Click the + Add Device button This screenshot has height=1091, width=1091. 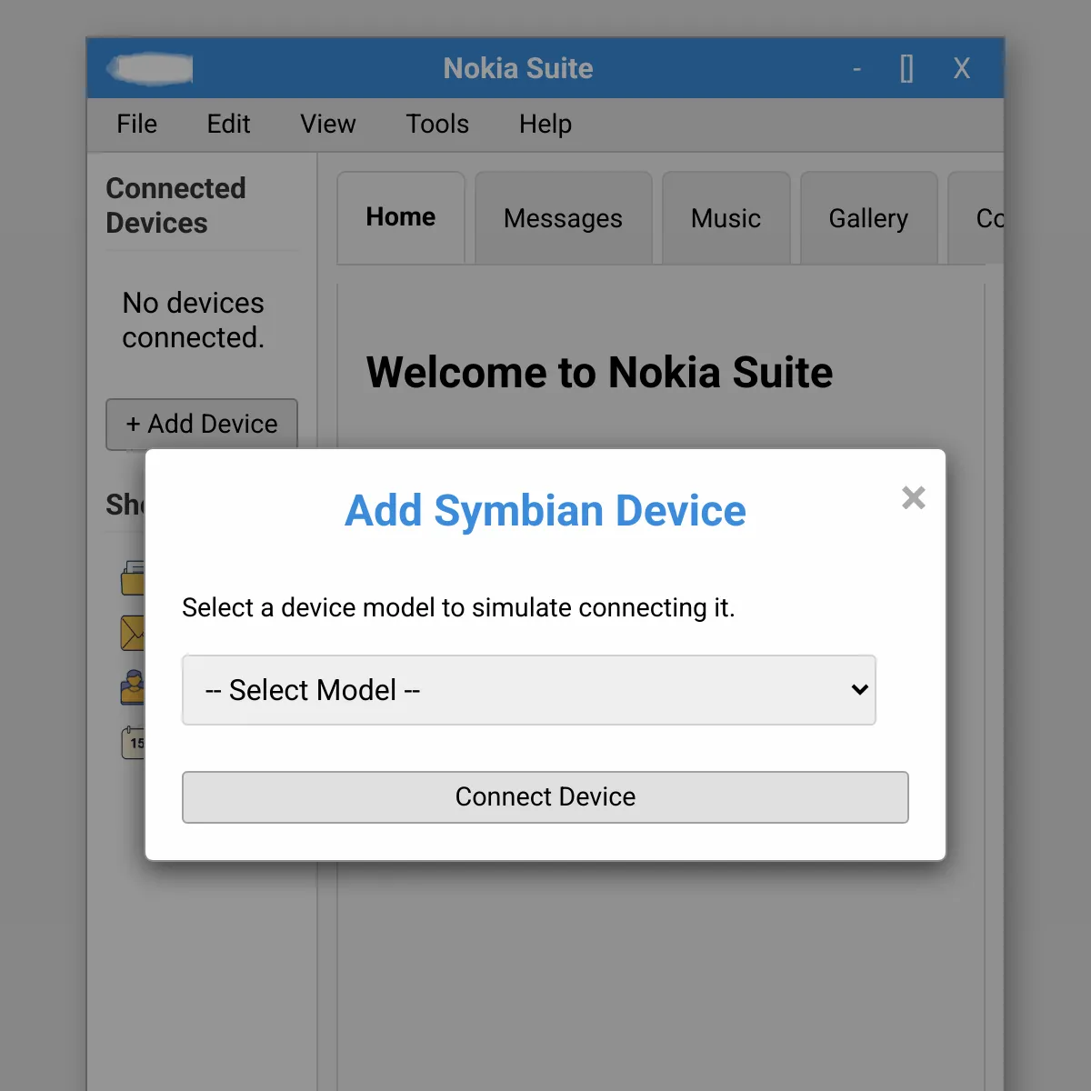tap(202, 424)
